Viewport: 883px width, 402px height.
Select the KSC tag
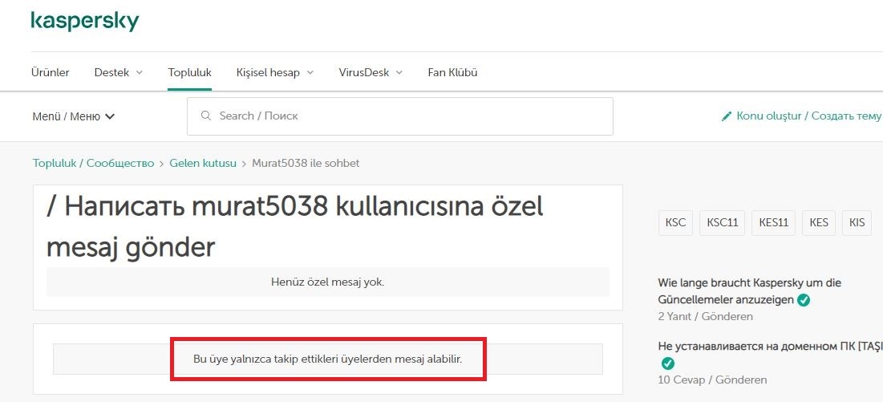[675, 222]
